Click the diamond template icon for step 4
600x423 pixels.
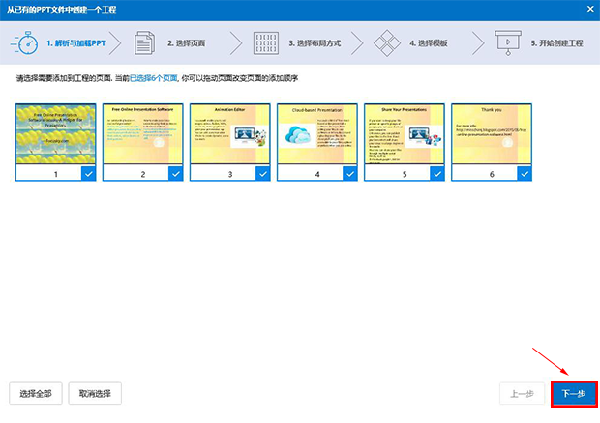[387, 43]
